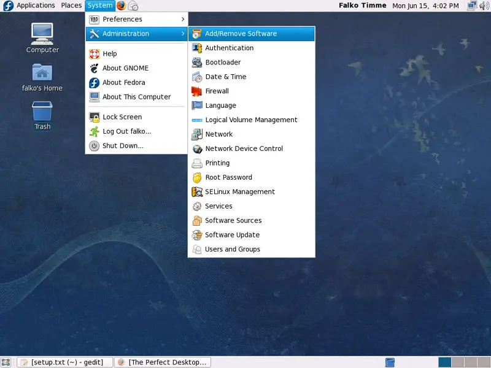Close the System menu in top panel

(x=100, y=6)
